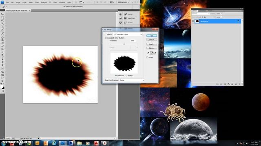The width and height of the screenshot is (261, 146).
Task: Open the Essentials workspace dropdown
Action: click(124, 2)
